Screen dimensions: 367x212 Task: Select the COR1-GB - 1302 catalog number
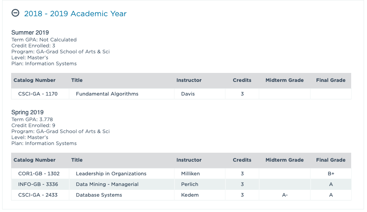click(x=39, y=174)
